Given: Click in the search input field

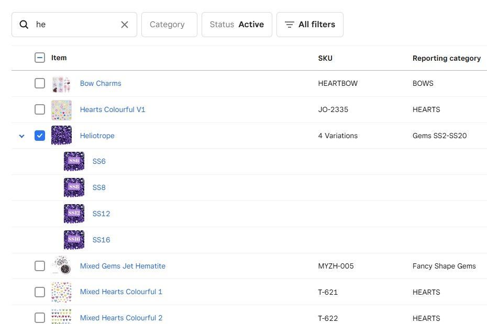Looking at the screenshot, I should click(76, 25).
